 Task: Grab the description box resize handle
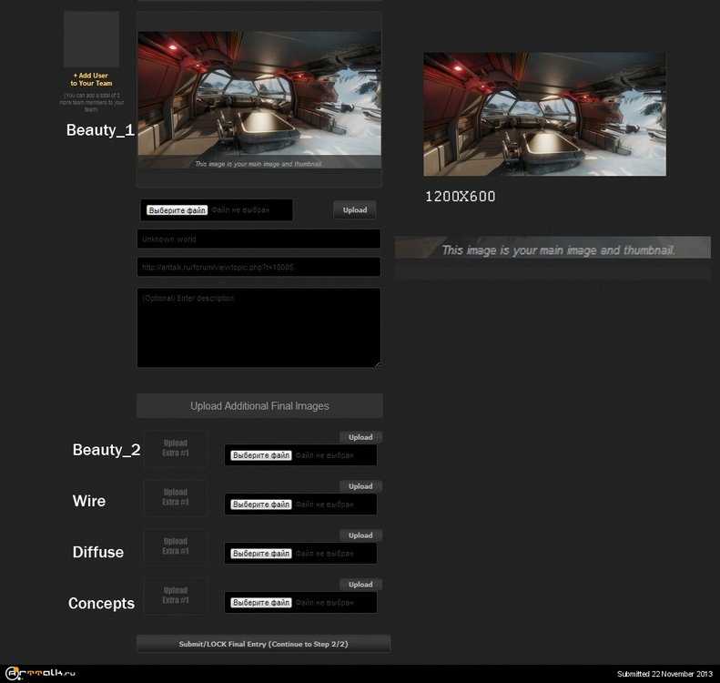click(x=377, y=364)
